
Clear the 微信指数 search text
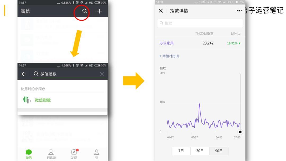pos(102,74)
